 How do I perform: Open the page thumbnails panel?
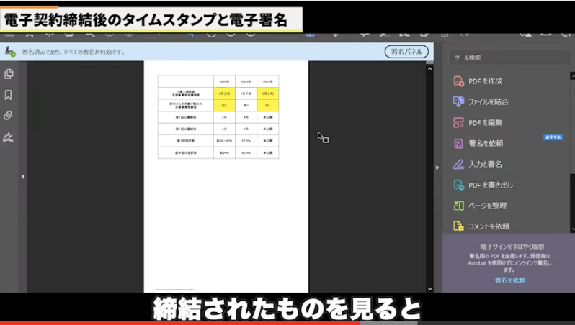point(9,74)
